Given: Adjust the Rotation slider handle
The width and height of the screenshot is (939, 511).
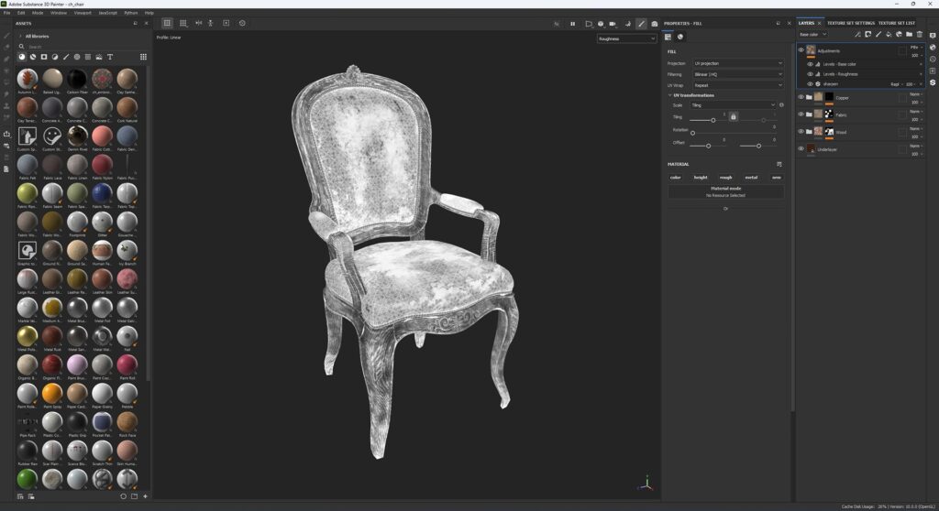Looking at the screenshot, I should (693, 133).
